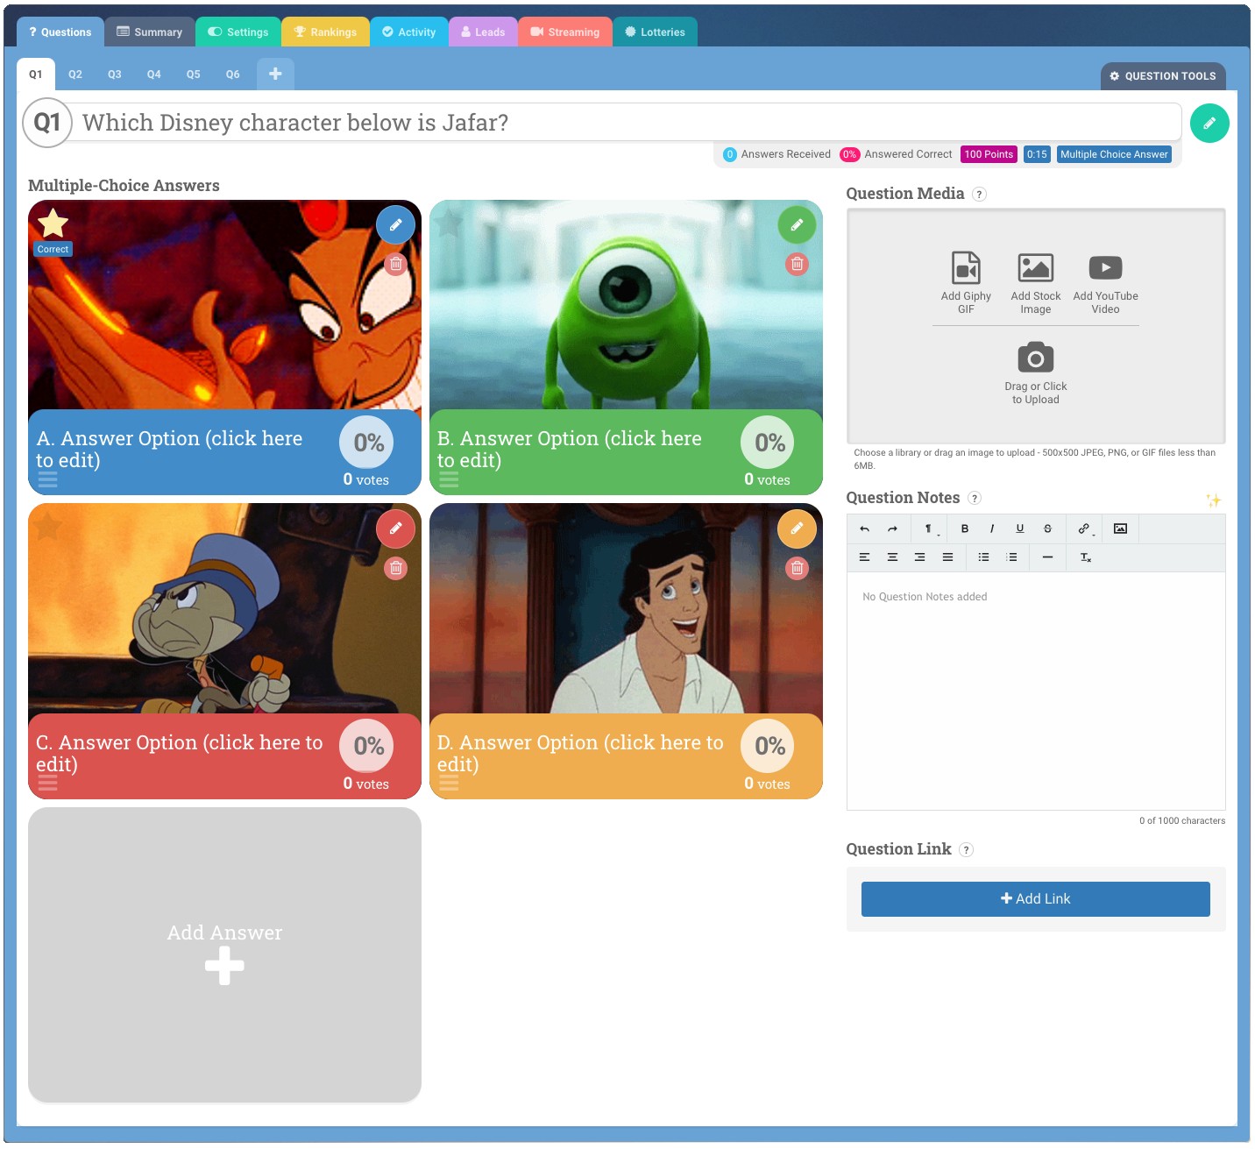Click answer B reorder handle
The height and width of the screenshot is (1149, 1255).
coord(449,479)
